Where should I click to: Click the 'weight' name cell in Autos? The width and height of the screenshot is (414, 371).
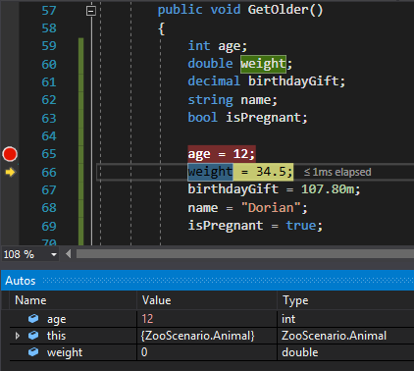click(x=65, y=352)
